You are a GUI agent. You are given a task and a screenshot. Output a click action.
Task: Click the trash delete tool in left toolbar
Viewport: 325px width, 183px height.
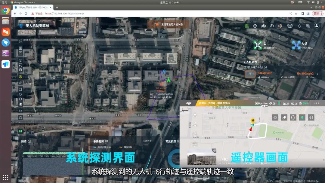(x=20, y=70)
